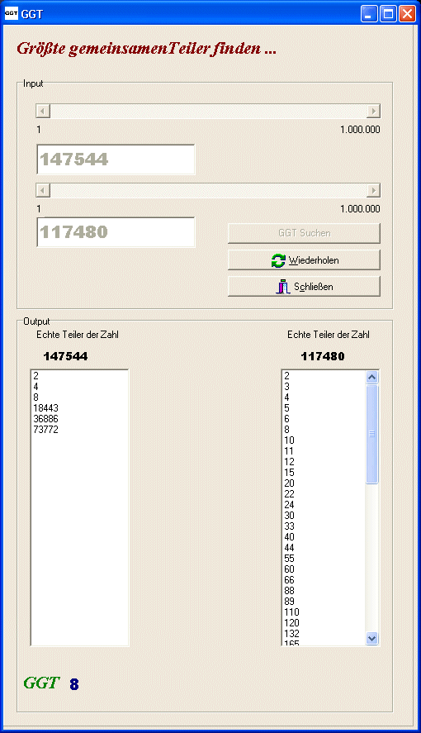Screen dimensions: 421x733
Task: Click the exit door icon on Schließen
Action: 283,287
